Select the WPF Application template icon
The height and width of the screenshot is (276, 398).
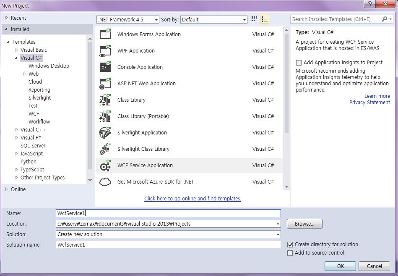105,50
